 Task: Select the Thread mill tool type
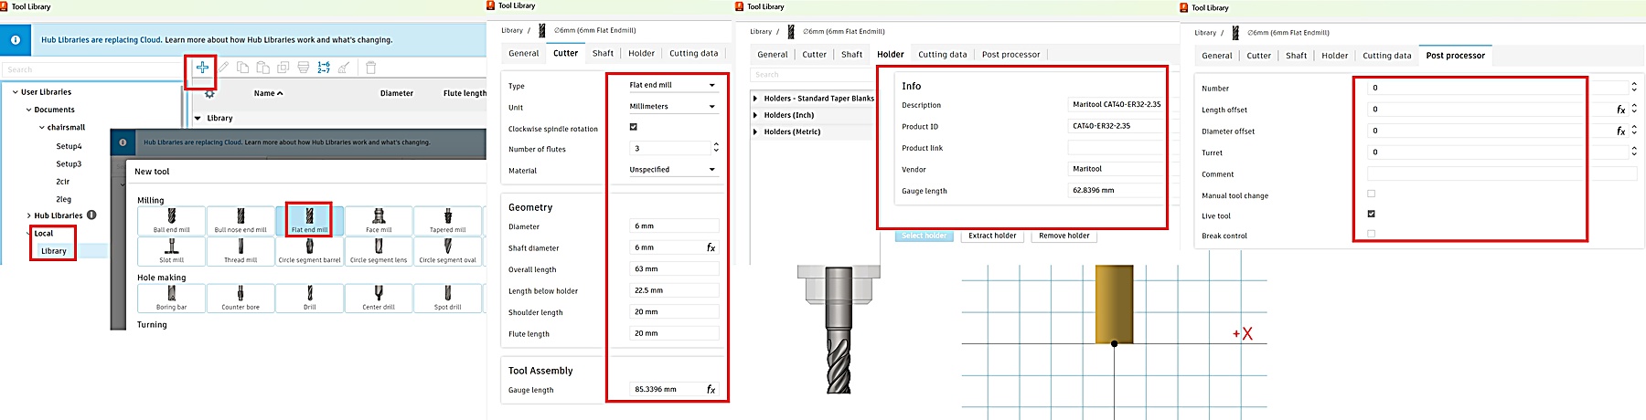(x=240, y=251)
